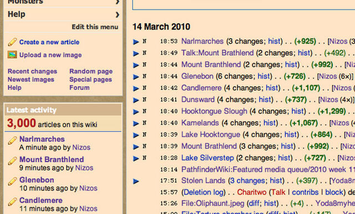Open Nizos user link under Narlmarches activity
This screenshot has height=214, width=355.
[x=82, y=147]
